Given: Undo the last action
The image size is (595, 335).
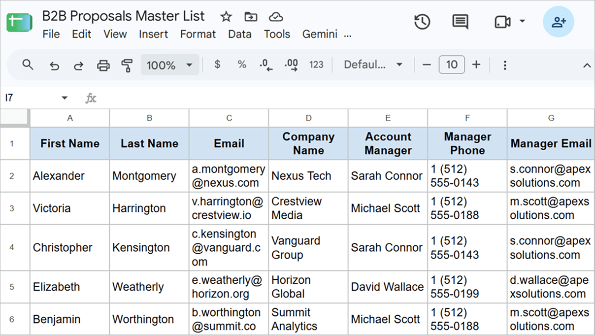Looking at the screenshot, I should pos(54,65).
